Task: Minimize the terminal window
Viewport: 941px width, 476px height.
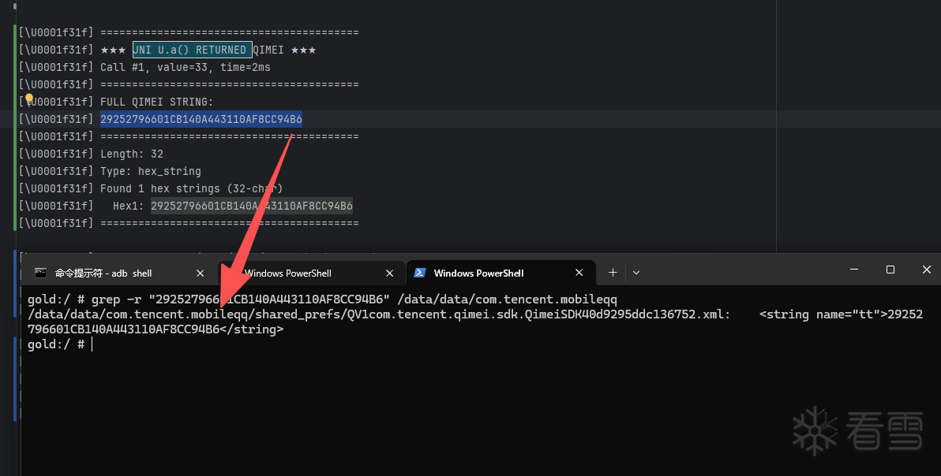Action: pyautogui.click(x=854, y=270)
